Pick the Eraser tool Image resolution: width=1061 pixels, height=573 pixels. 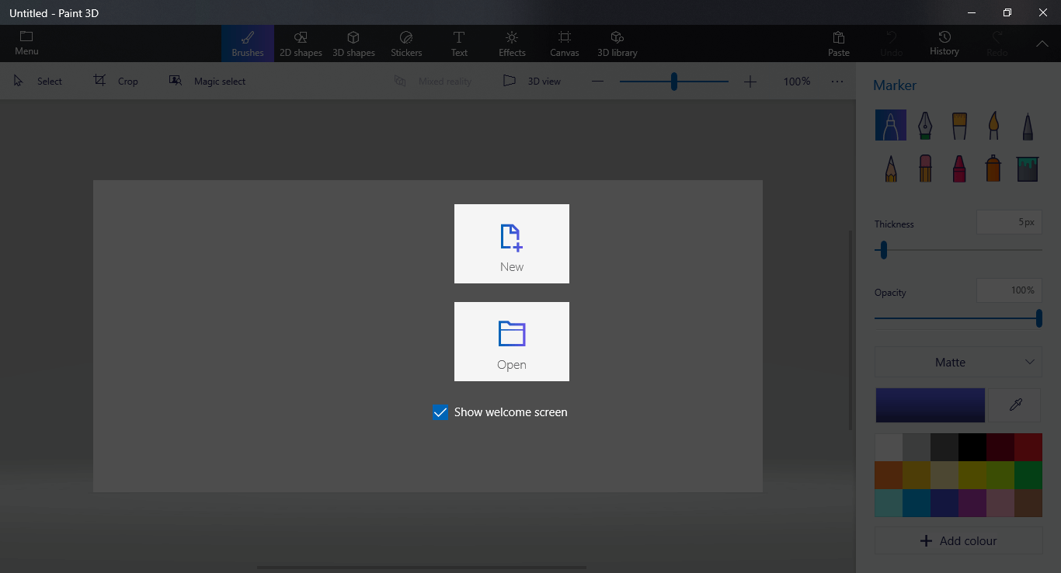click(924, 168)
